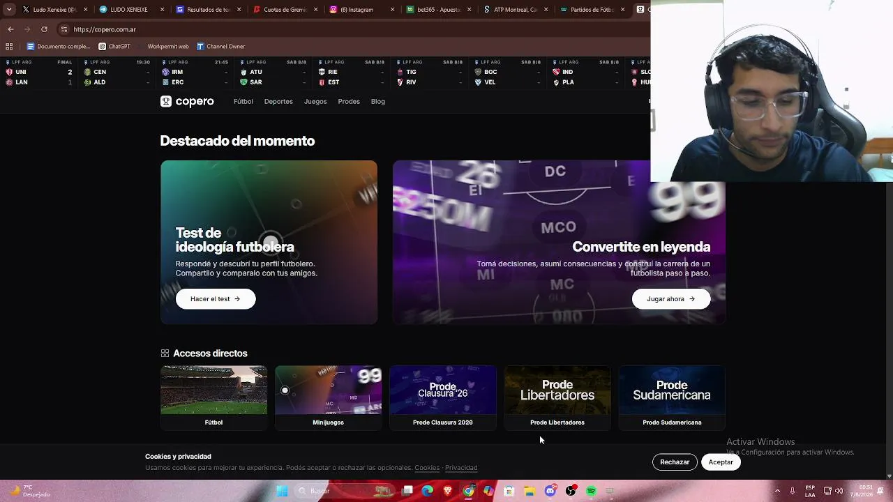Screen dimensions: 893x502
Task: Open Discord from the taskbar
Action: click(x=550, y=491)
